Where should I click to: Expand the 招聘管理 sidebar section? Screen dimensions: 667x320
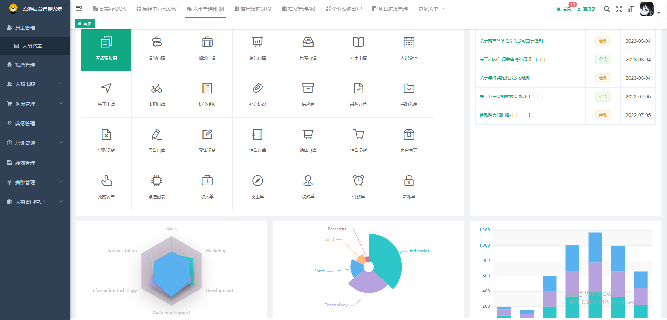(x=35, y=64)
